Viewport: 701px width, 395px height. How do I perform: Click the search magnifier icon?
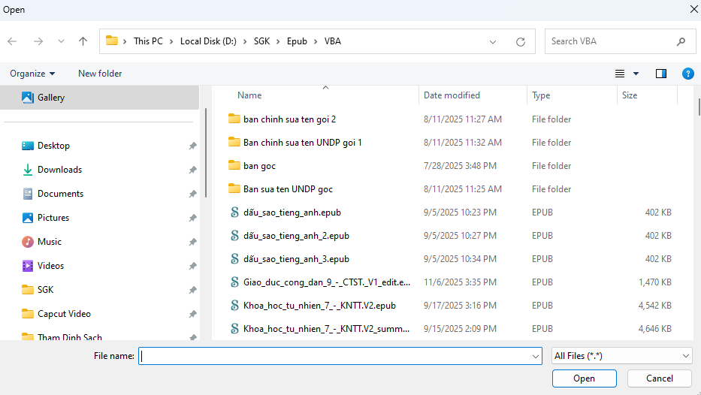(681, 41)
